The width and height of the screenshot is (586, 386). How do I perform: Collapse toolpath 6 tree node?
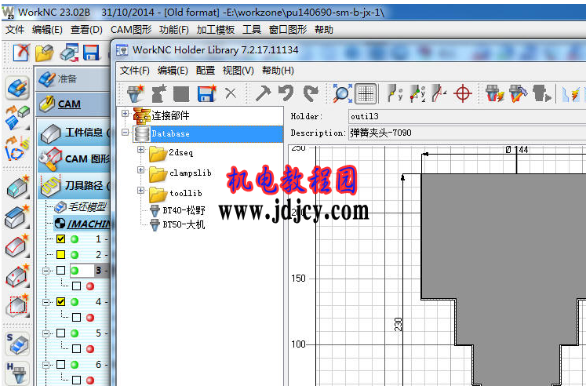point(46,365)
